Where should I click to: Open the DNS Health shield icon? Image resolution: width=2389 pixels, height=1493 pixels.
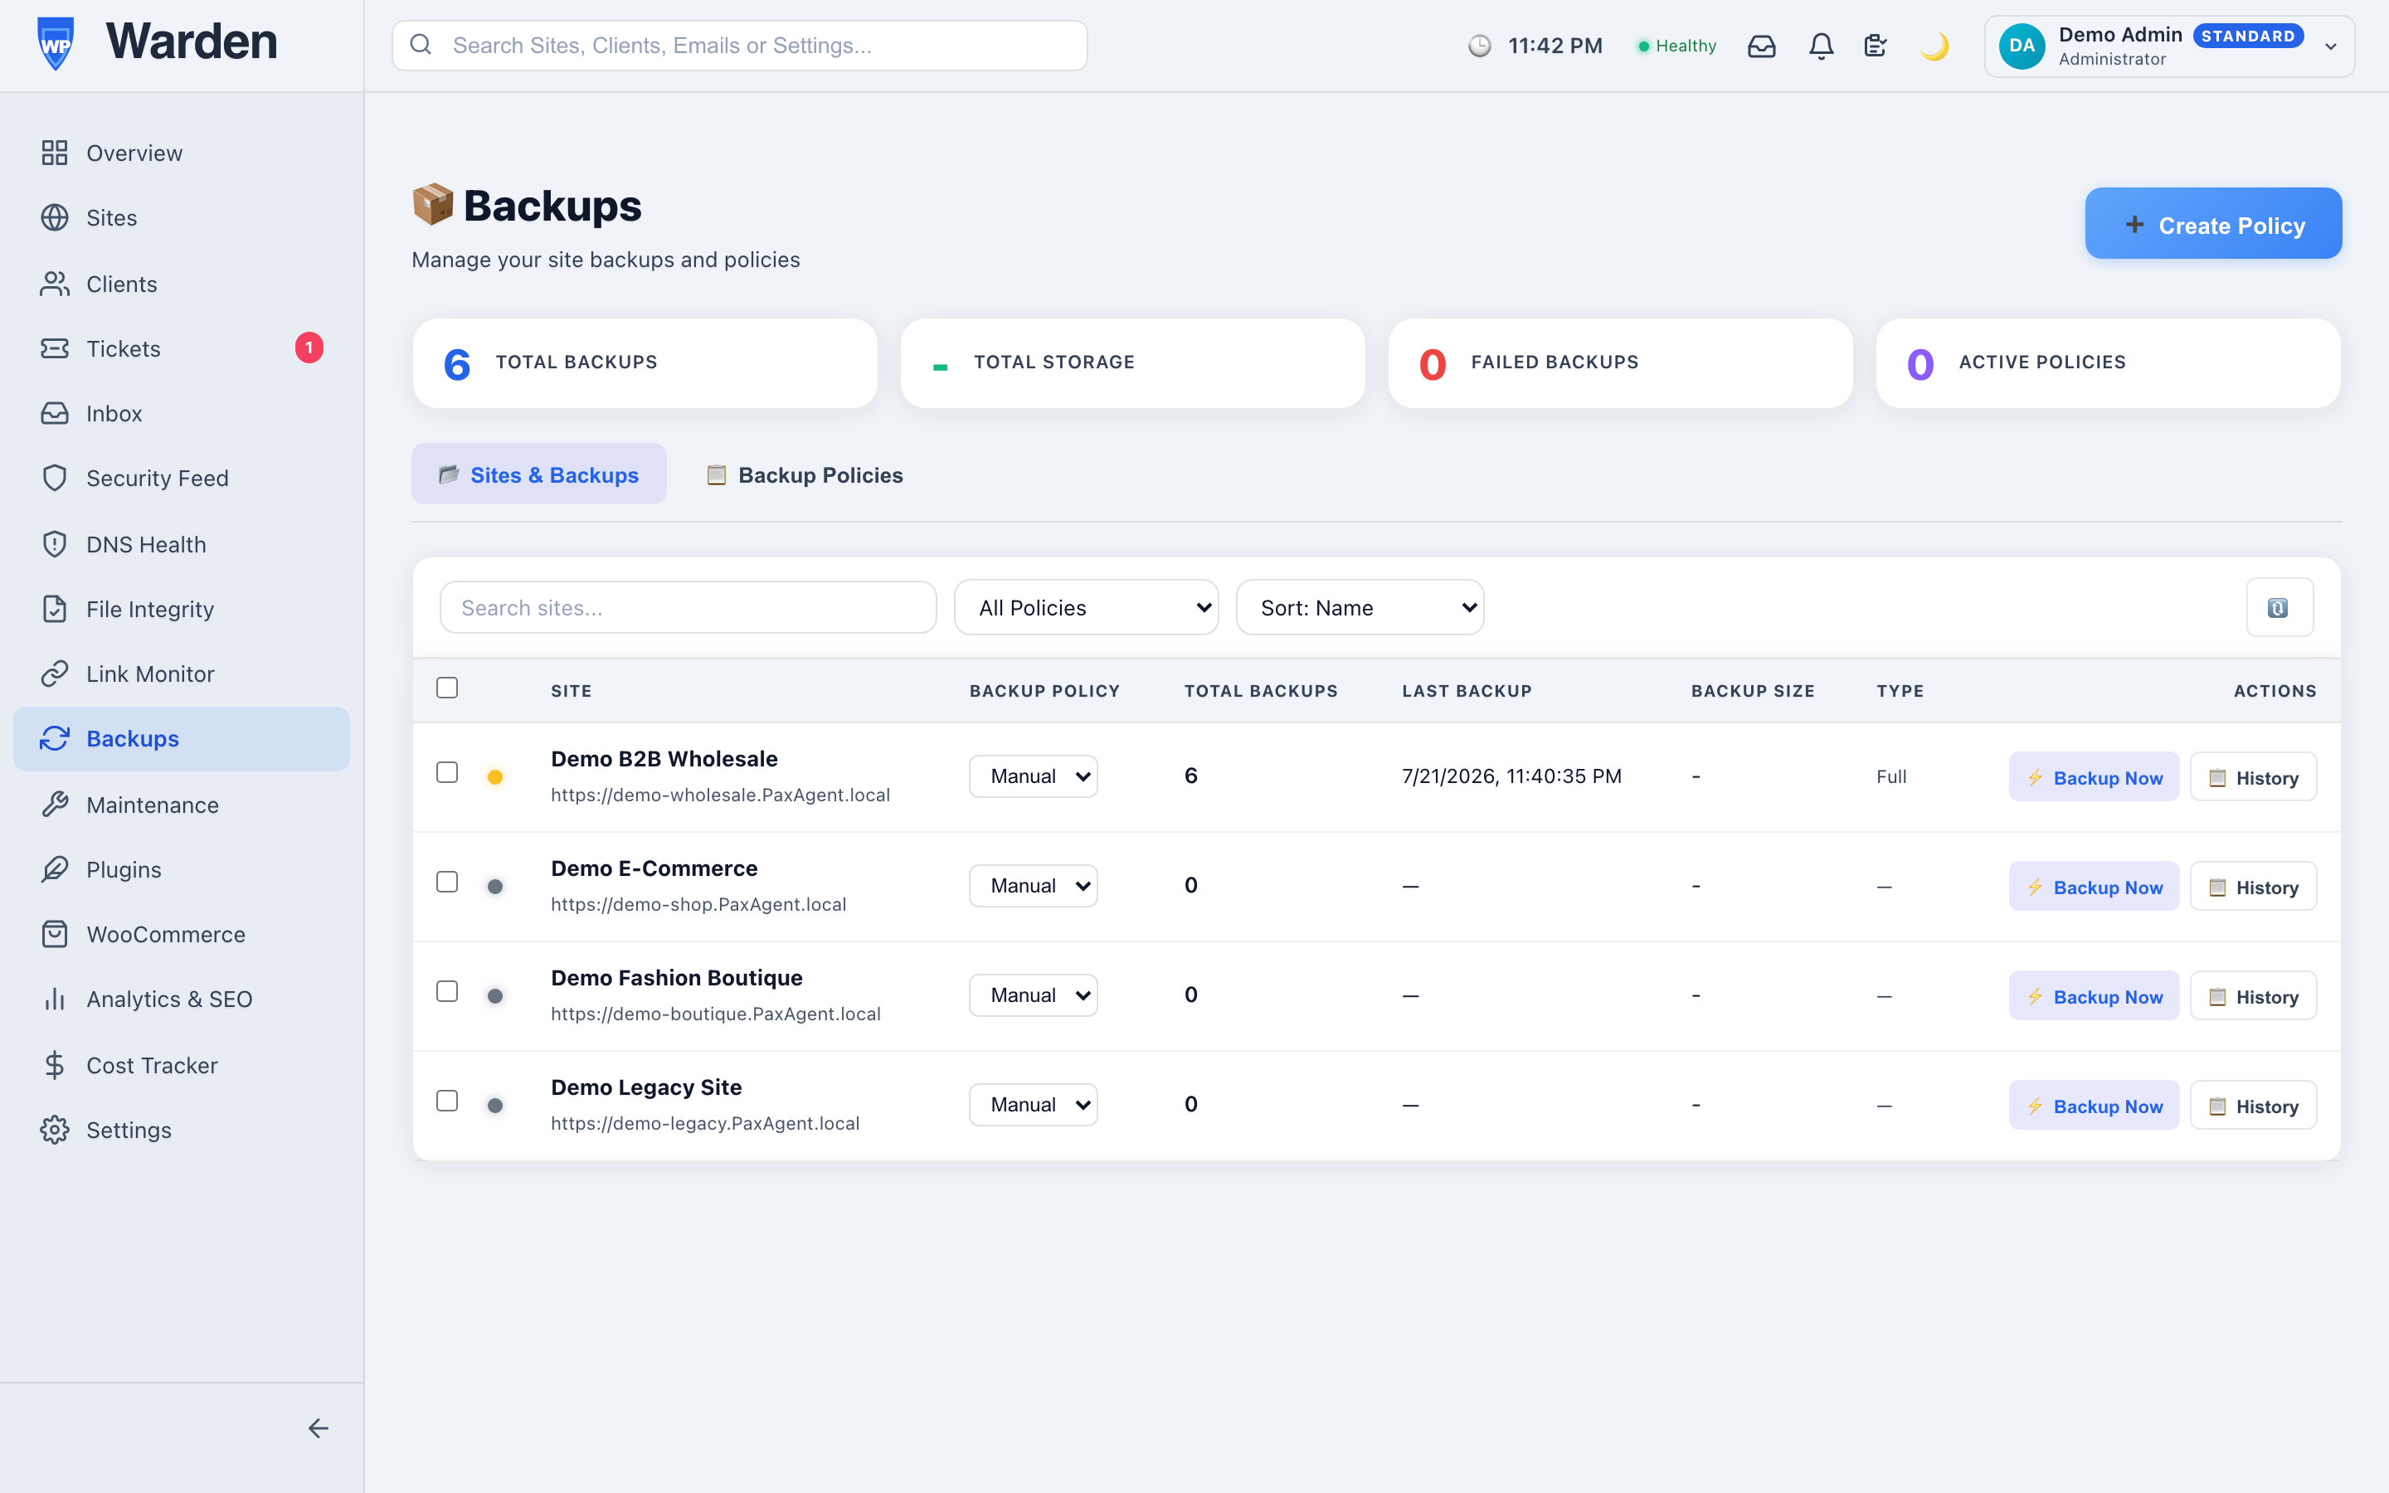pyautogui.click(x=54, y=544)
